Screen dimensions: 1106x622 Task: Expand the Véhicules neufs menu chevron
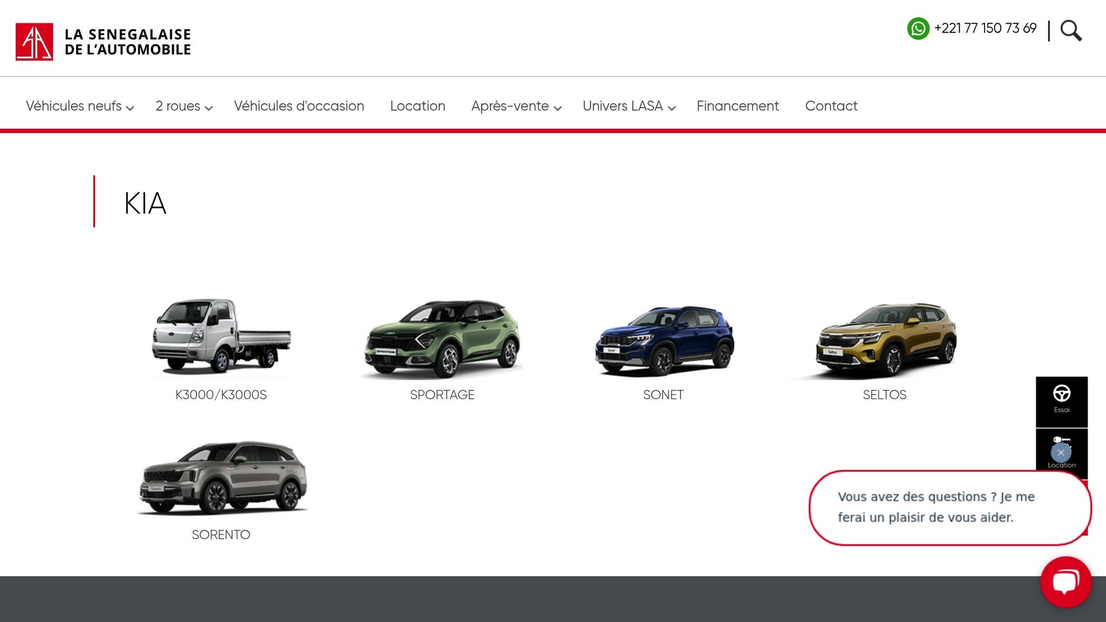tap(130, 108)
